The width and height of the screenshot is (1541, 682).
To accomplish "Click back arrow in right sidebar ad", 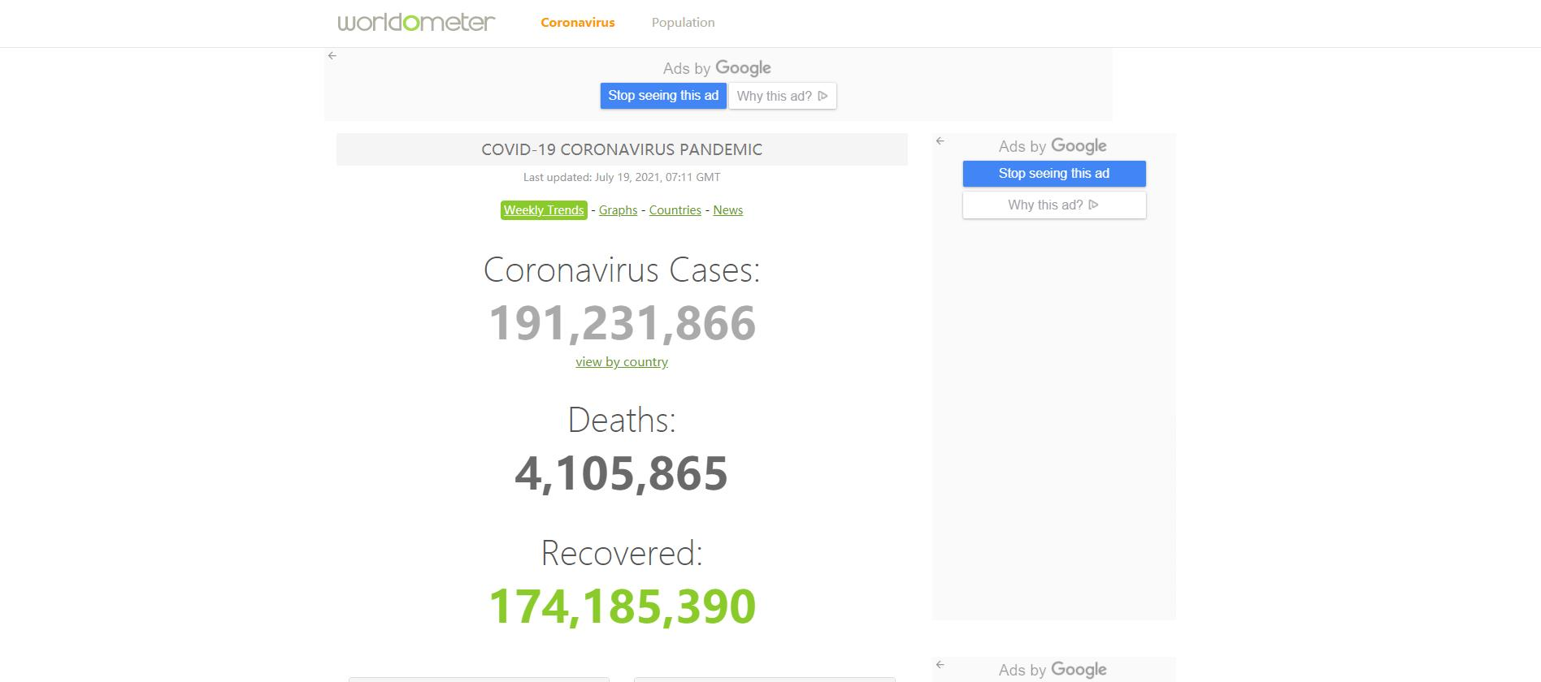I will click(940, 141).
